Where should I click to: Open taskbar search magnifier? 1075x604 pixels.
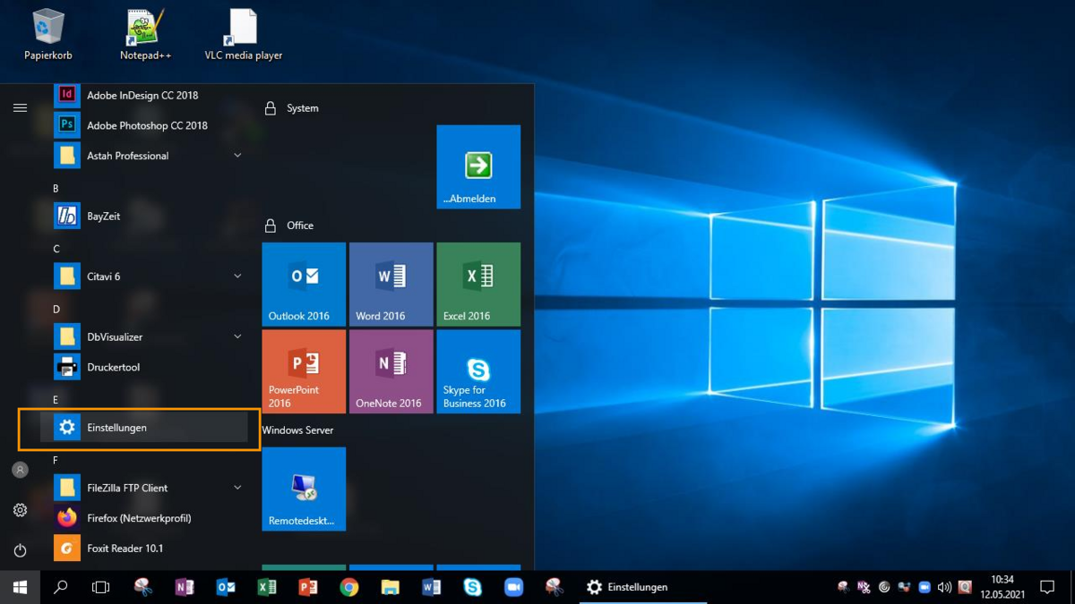pos(61,587)
